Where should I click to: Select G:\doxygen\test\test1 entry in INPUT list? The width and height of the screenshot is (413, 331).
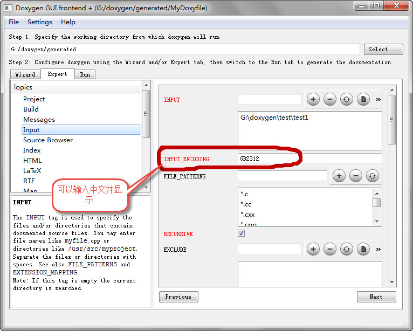pyautogui.click(x=274, y=118)
